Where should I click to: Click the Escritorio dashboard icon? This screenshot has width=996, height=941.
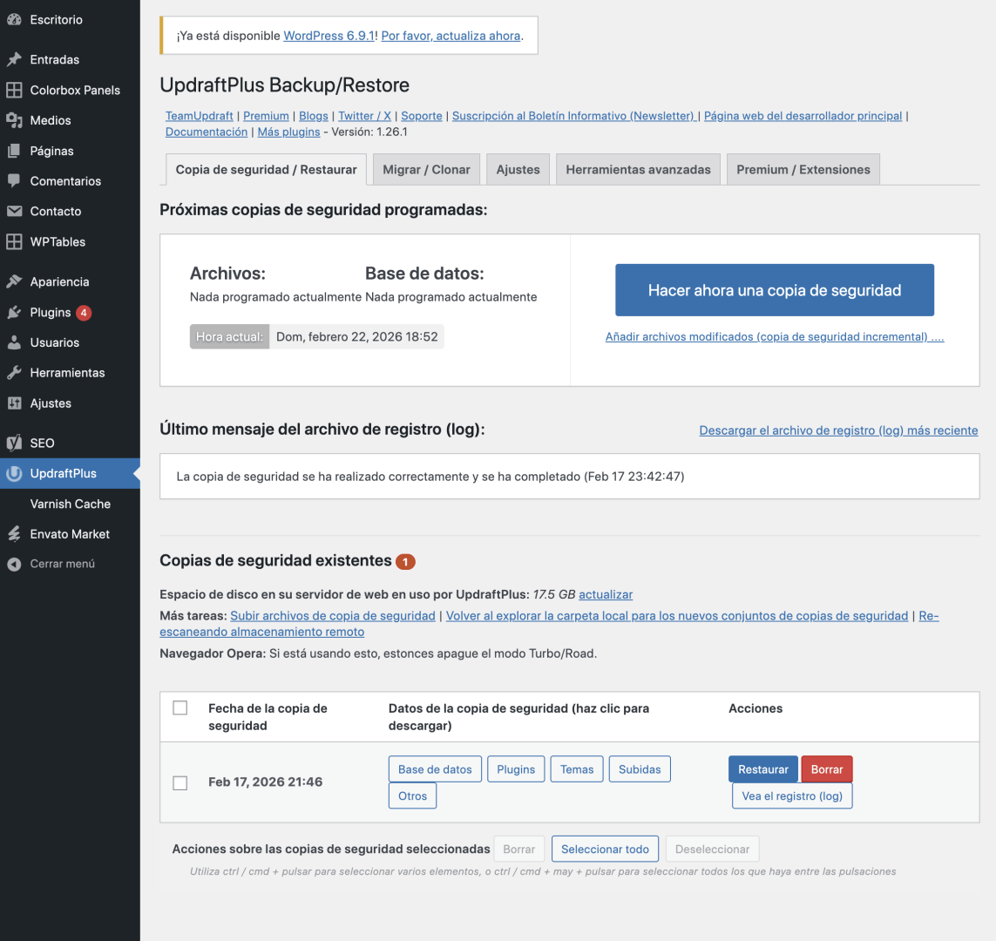point(14,19)
